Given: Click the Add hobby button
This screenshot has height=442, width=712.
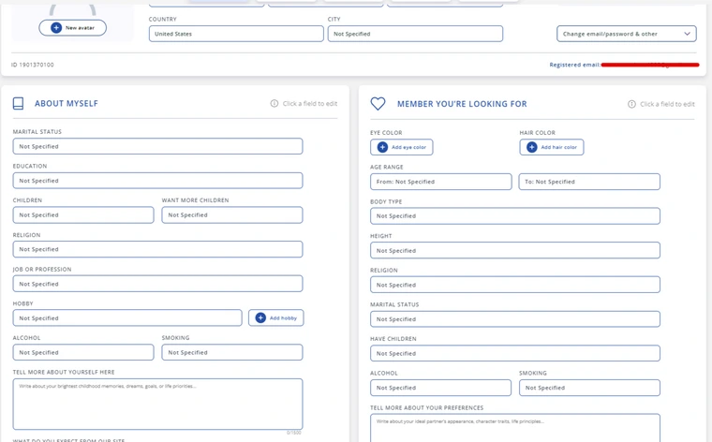Looking at the screenshot, I should 276,317.
